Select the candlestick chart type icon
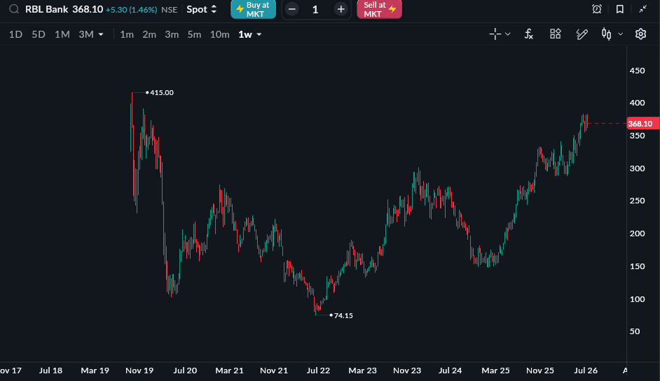The image size is (660, 381). (x=607, y=34)
